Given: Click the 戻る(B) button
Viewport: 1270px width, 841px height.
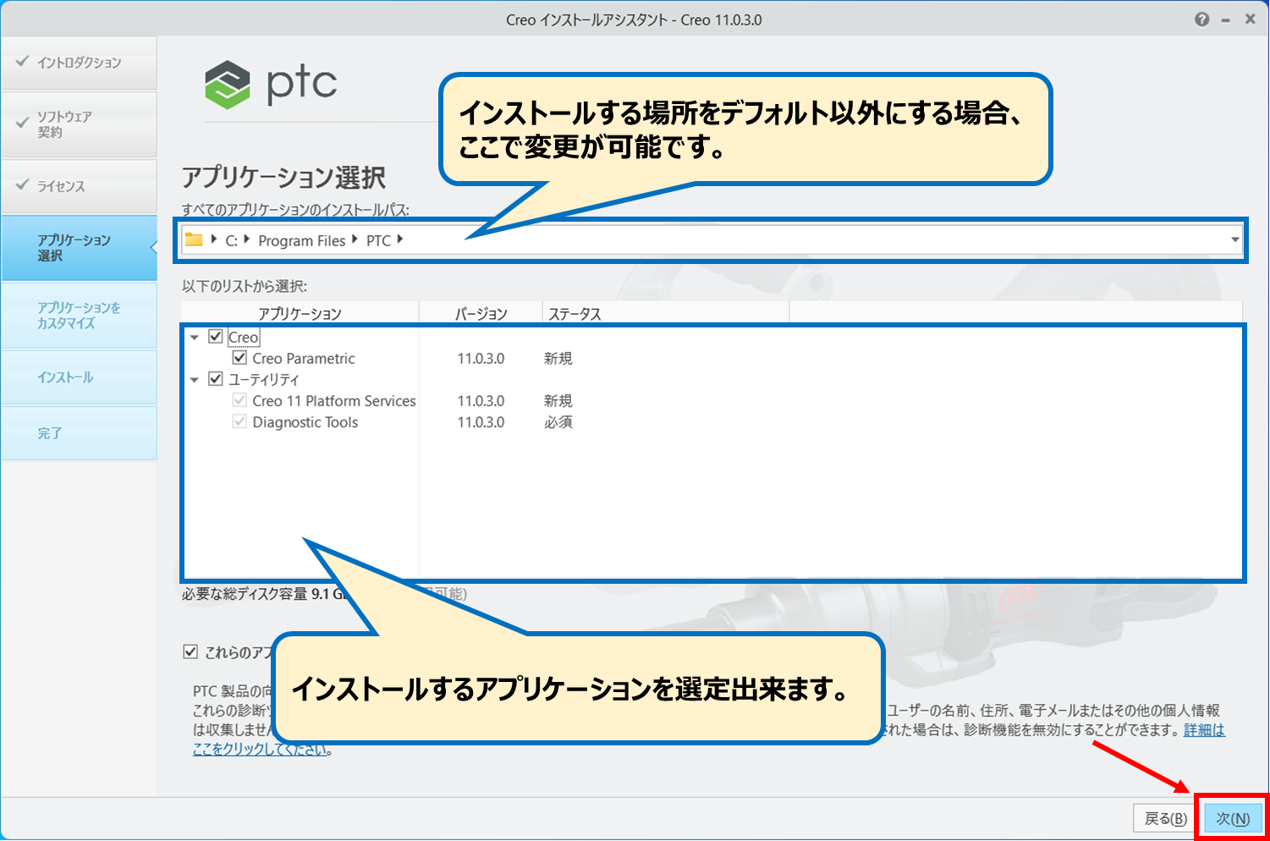Looking at the screenshot, I should pos(1165,818).
